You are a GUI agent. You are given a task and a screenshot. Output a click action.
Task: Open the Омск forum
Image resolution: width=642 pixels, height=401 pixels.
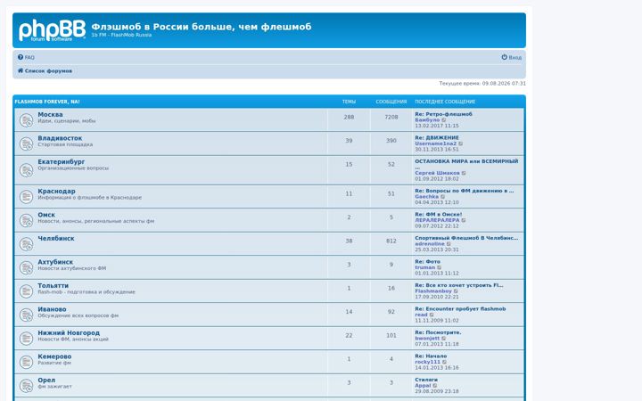[x=46, y=215]
